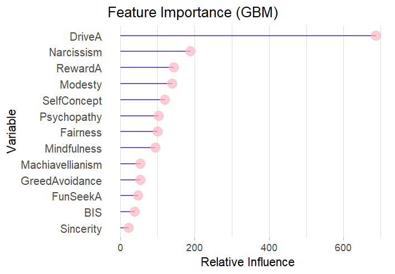Image resolution: width=395 pixels, height=274 pixels.
Task: Click the 600 x-axis tick label
Action: point(343,247)
